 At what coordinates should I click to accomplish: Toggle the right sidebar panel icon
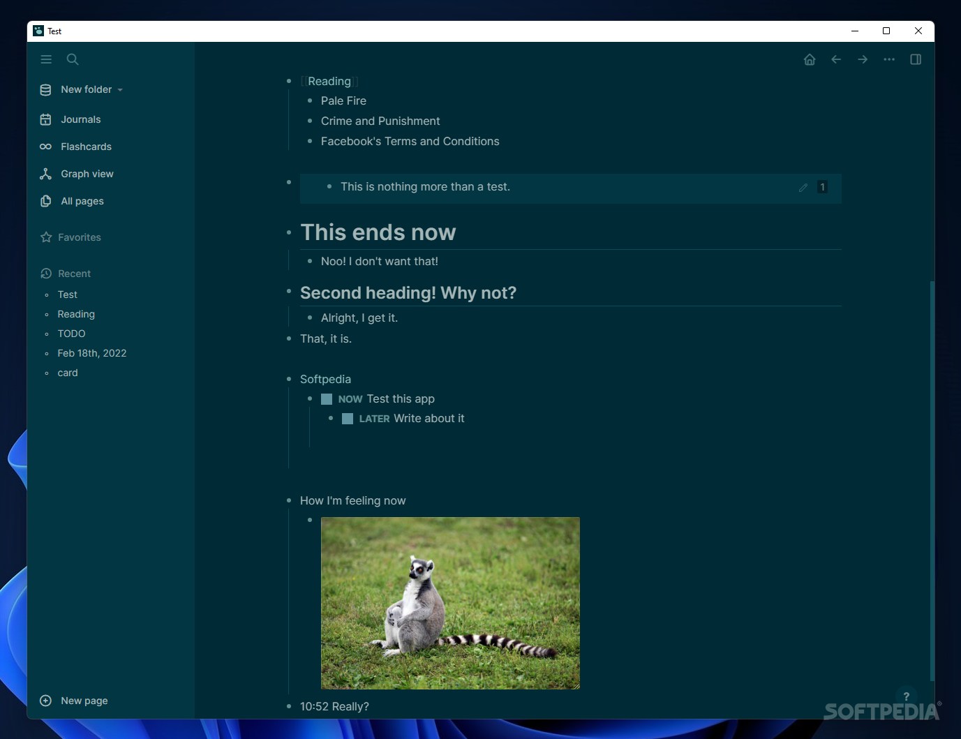[916, 59]
